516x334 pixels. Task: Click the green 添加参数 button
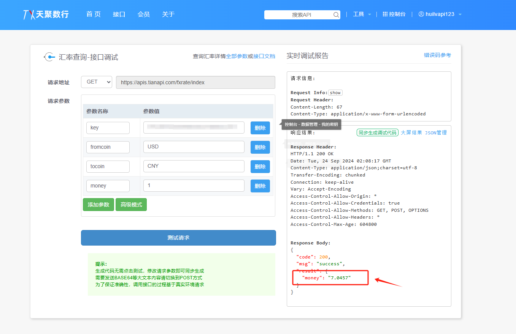pos(98,205)
